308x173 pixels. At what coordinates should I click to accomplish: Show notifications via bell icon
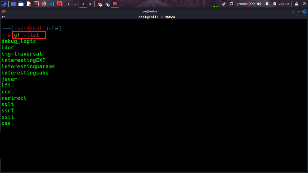(267, 4)
